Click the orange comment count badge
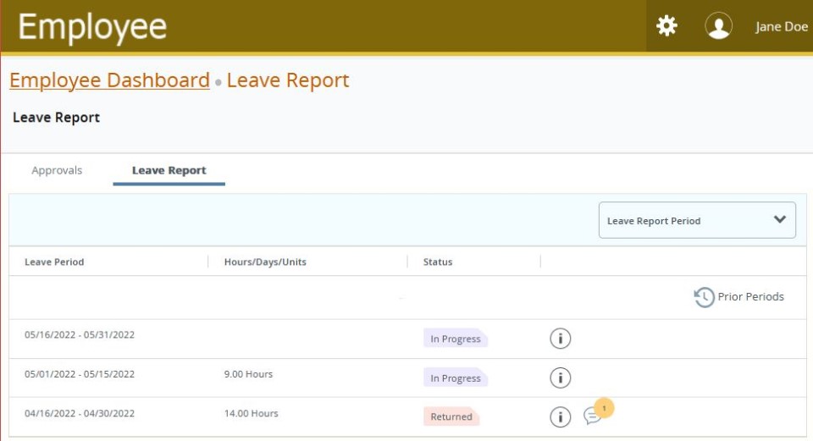Screen dimensions: 813x441 point(604,408)
